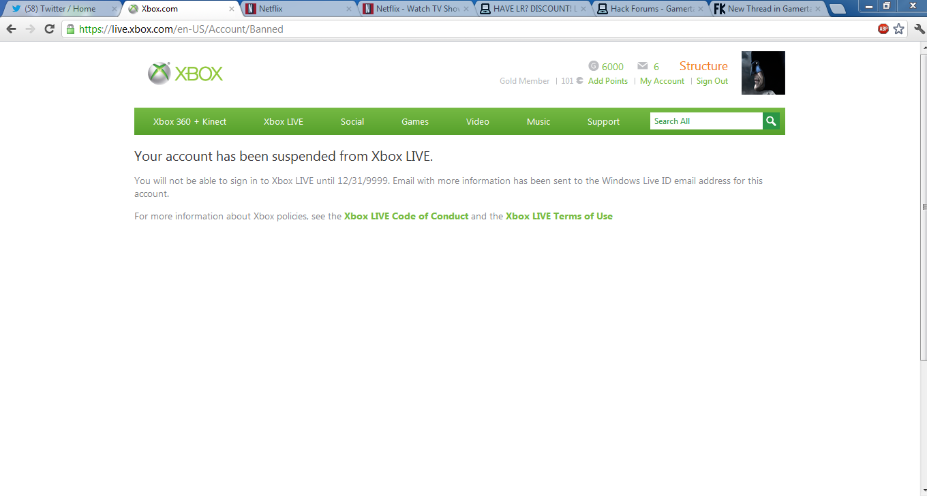Viewport: 927px width, 496px height.
Task: Open the Music menu
Action: [538, 121]
